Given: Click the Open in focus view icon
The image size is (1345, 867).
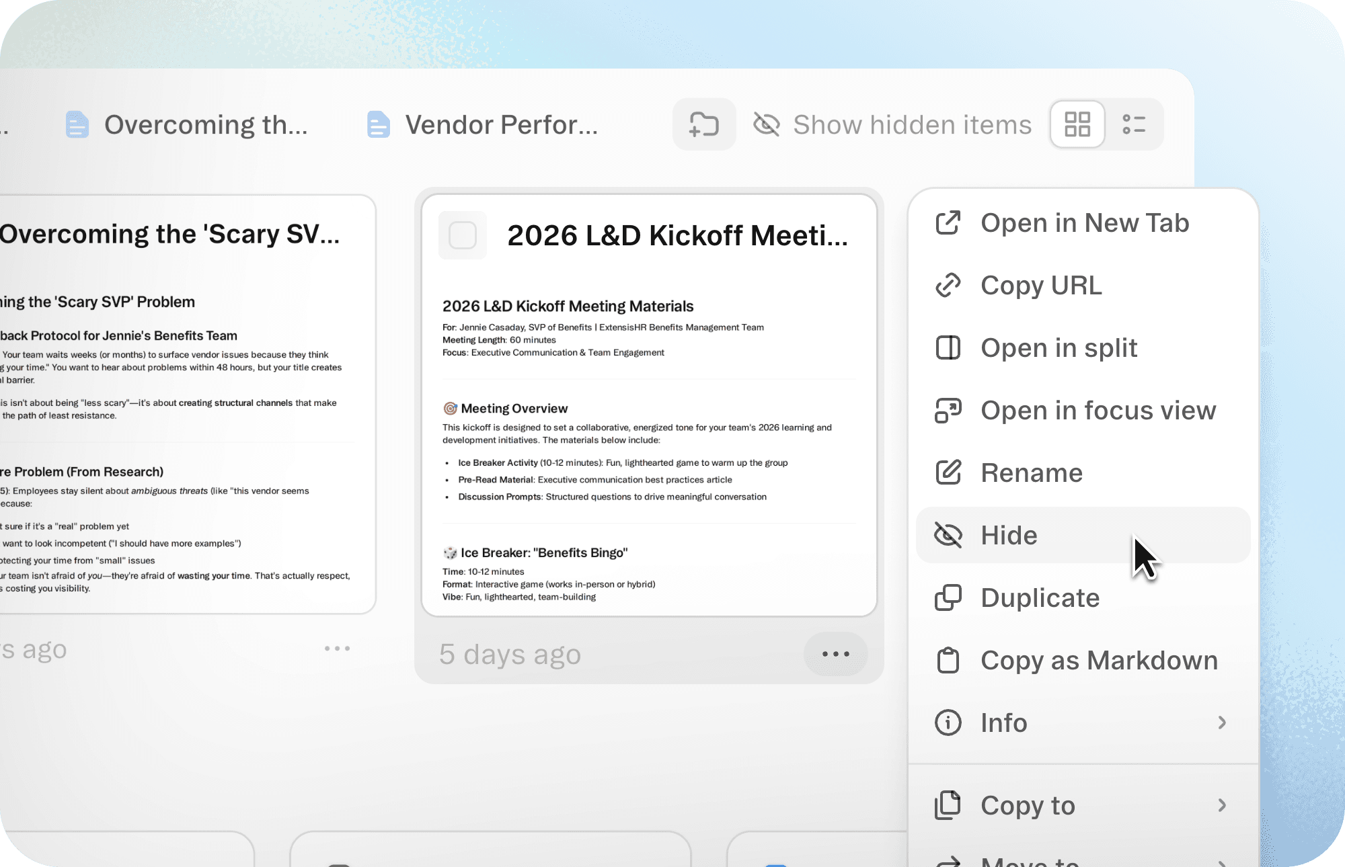Looking at the screenshot, I should (x=948, y=411).
